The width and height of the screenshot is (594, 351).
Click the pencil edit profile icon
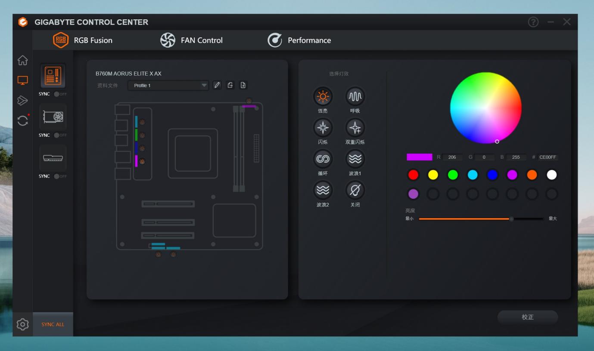coord(217,85)
